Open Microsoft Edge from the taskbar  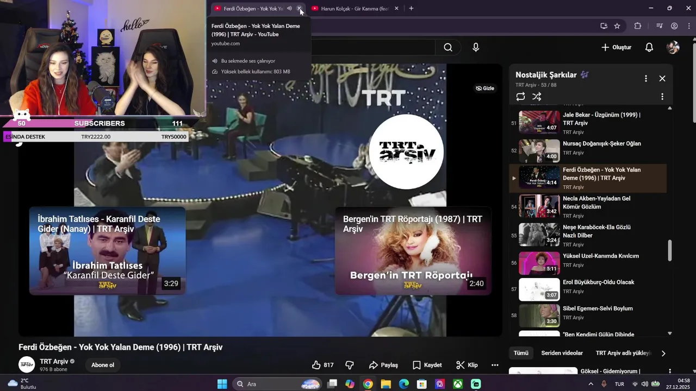[403, 384]
